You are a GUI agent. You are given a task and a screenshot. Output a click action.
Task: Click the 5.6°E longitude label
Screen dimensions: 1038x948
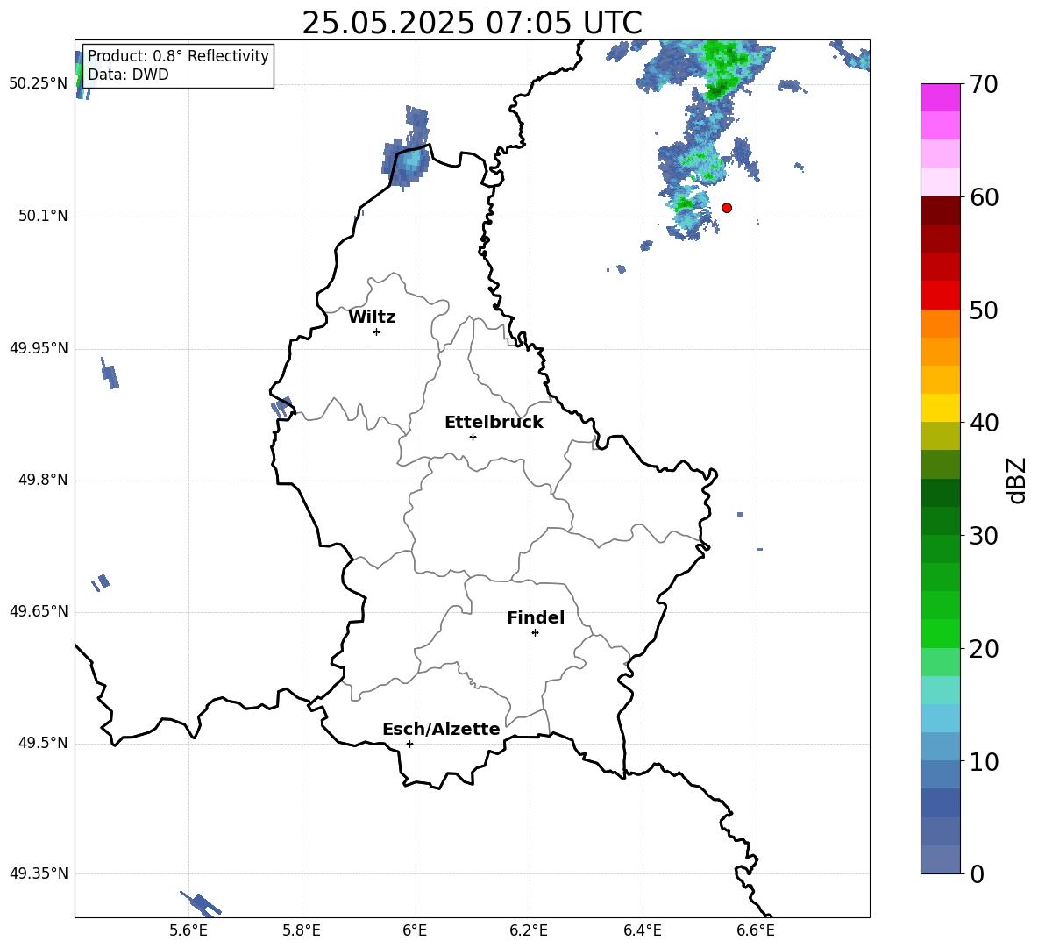(188, 930)
